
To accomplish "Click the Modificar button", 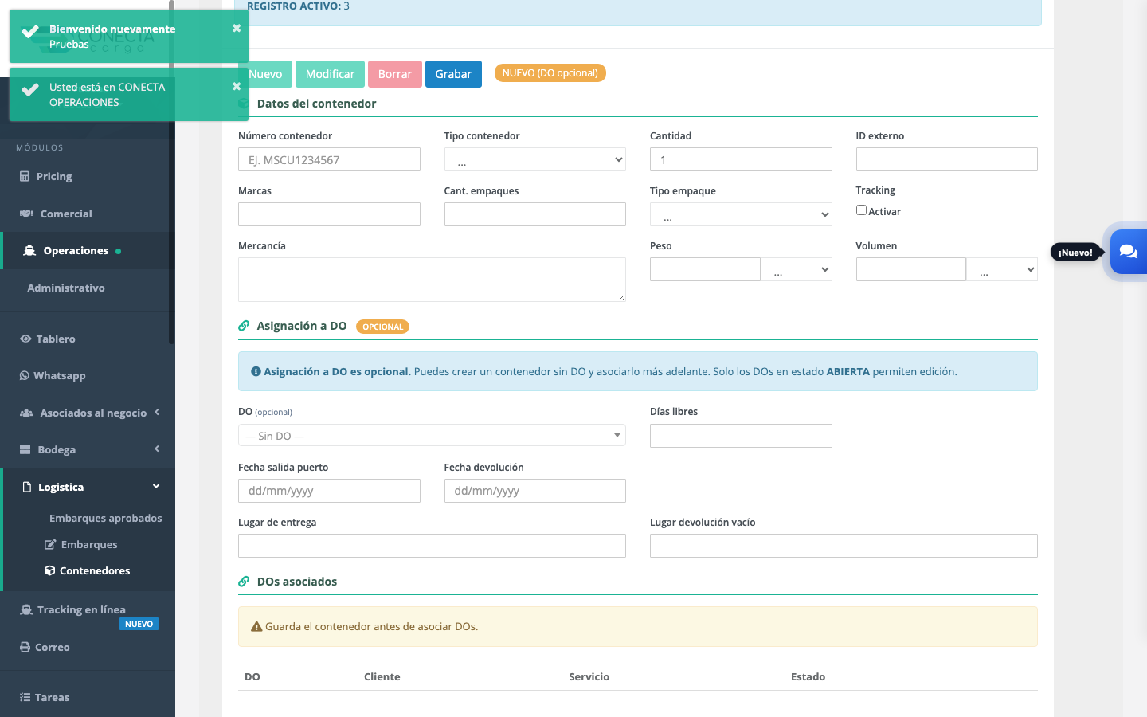I will (330, 74).
